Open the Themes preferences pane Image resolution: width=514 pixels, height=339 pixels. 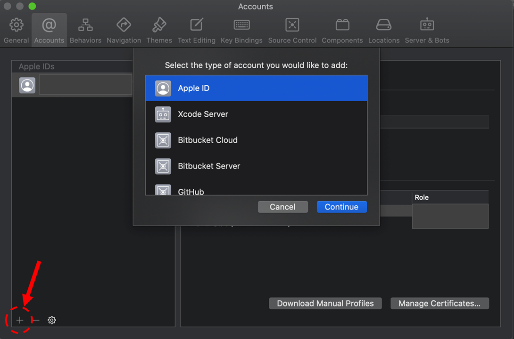pyautogui.click(x=159, y=30)
